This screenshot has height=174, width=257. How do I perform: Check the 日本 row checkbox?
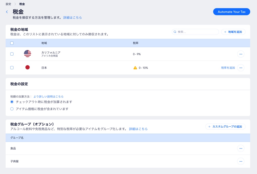coord(12,68)
